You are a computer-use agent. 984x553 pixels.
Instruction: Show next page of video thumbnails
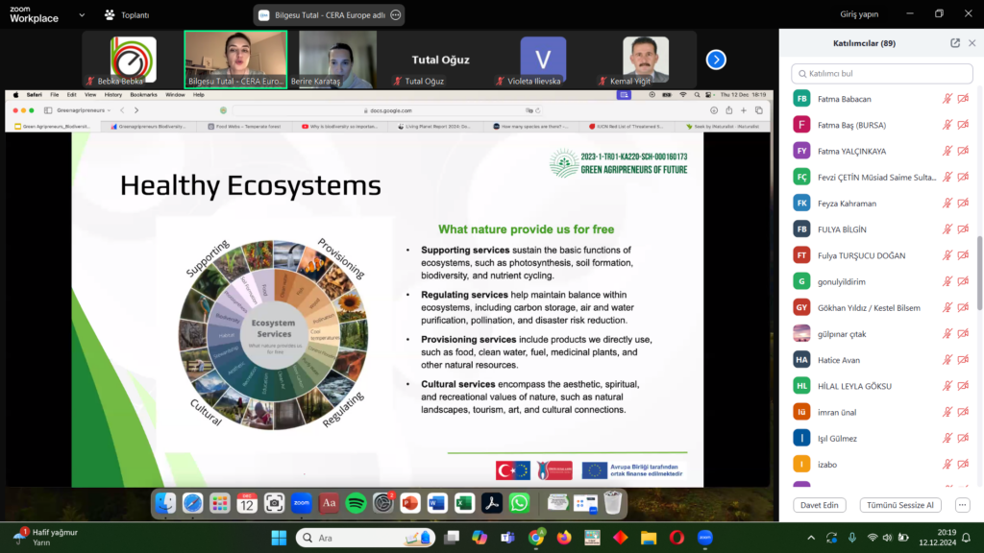(x=716, y=60)
